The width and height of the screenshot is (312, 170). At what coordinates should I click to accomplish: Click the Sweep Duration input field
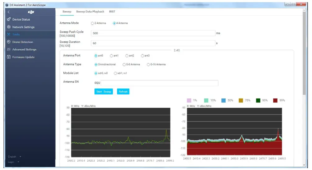tap(153, 43)
